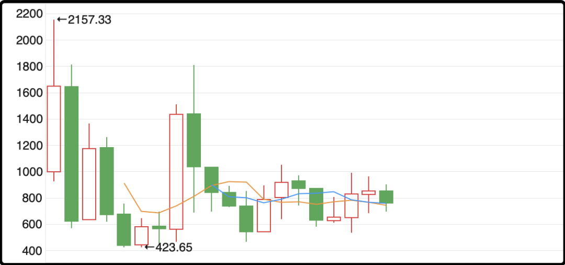This screenshot has width=565, height=265.
Task: Select the last green candlestick on the right
Action: pyautogui.click(x=386, y=197)
